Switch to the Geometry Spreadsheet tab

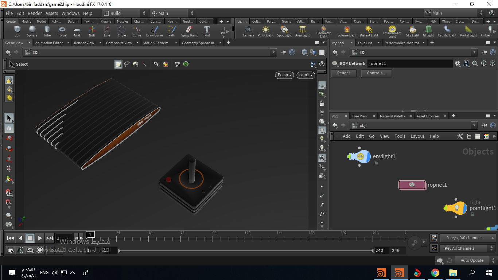[x=199, y=43]
